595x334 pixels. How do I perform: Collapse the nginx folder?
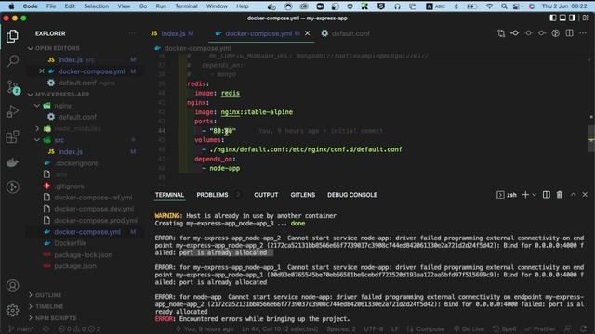[63, 106]
